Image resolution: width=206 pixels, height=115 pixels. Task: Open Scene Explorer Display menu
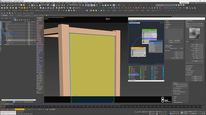click(6, 18)
